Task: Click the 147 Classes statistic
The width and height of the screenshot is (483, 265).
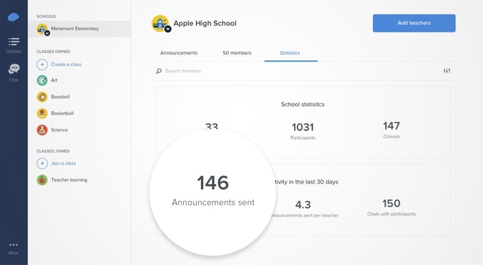Action: tap(391, 130)
